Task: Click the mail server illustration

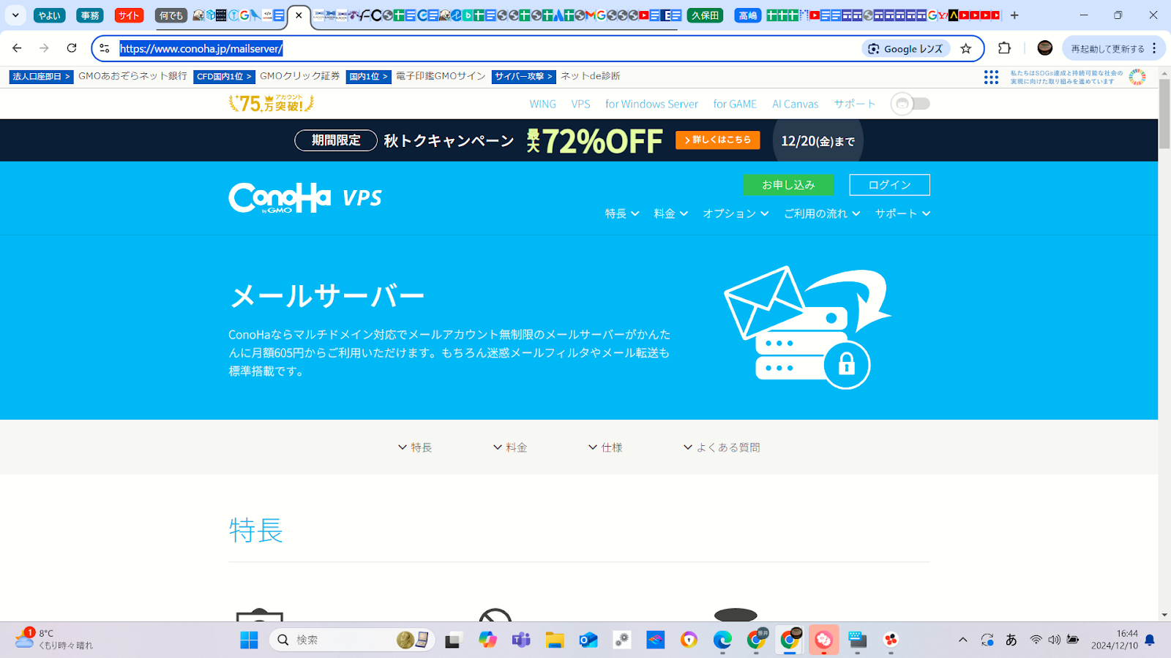Action: pos(807,328)
